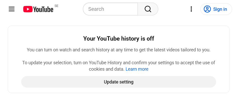Click the 'Your YouTube history is off' heading
237x111 pixels.
click(x=119, y=39)
